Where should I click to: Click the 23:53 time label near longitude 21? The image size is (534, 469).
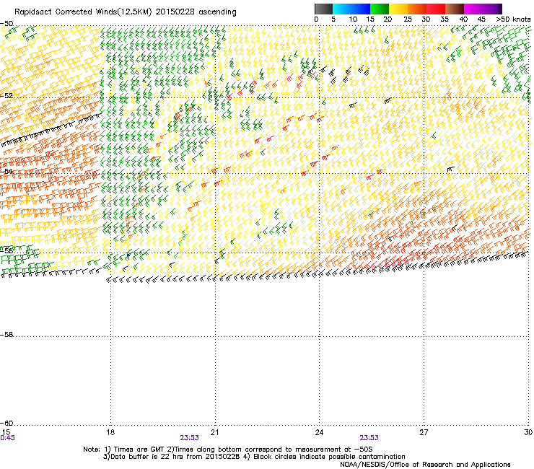pos(189,438)
